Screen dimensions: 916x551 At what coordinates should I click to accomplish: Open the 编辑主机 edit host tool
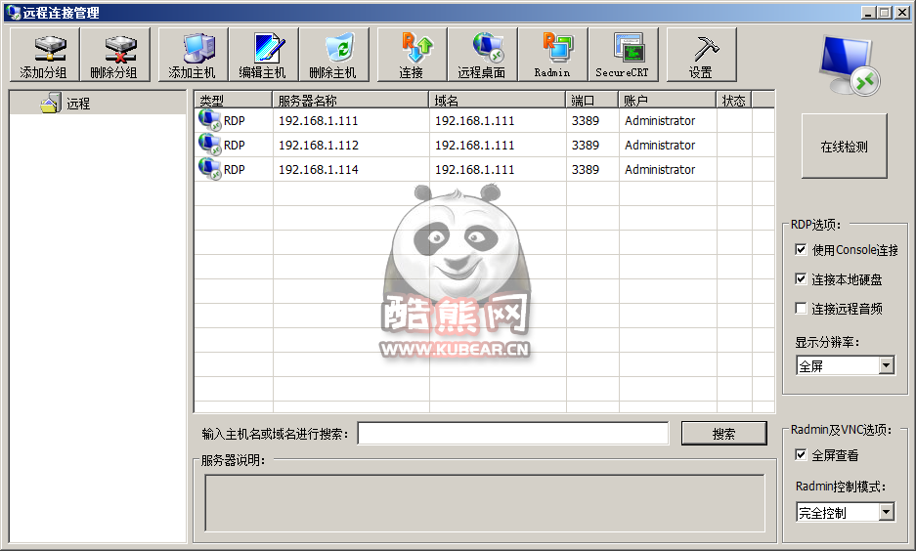(x=264, y=55)
